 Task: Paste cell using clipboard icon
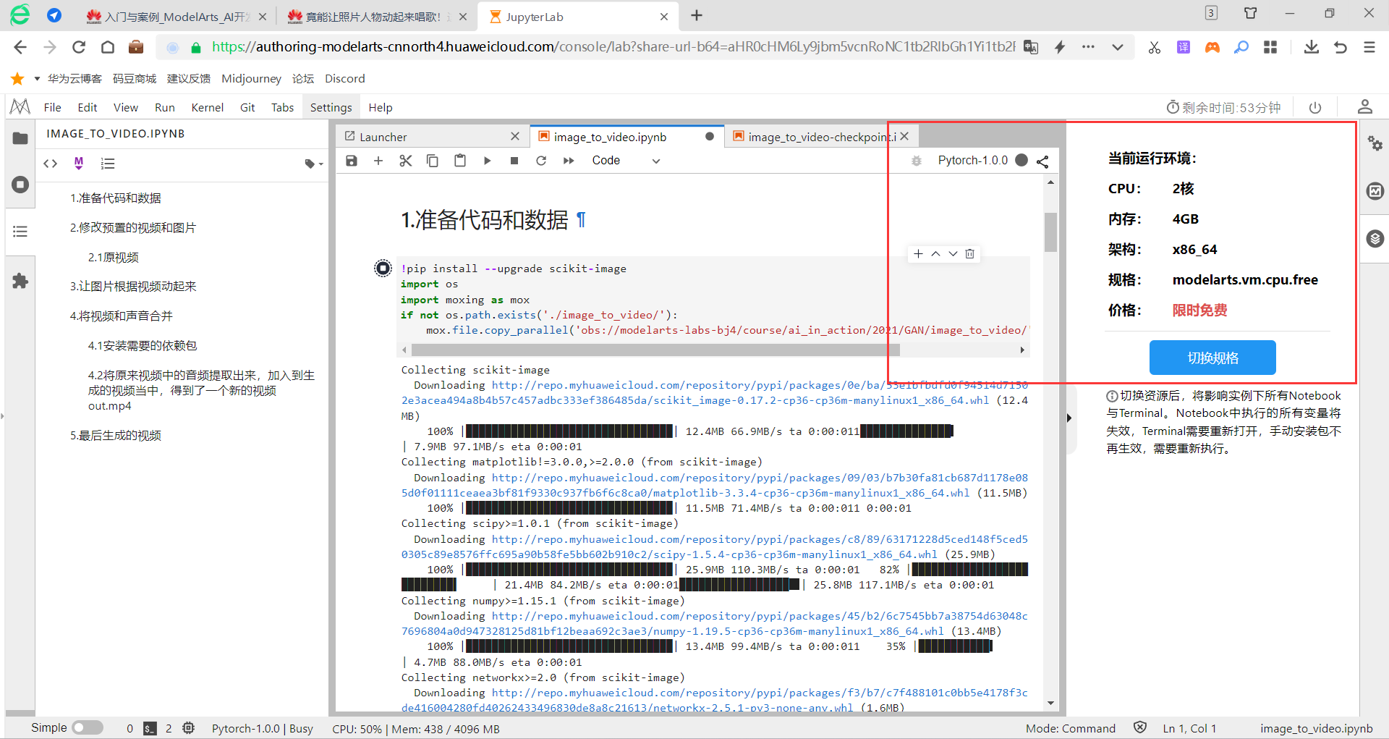(459, 161)
